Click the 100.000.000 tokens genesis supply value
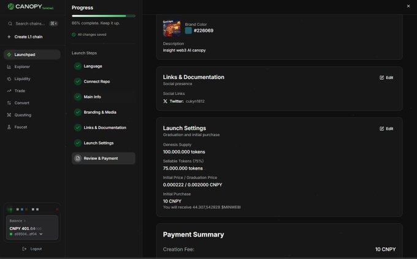The height and width of the screenshot is (259, 417). pyautogui.click(x=184, y=152)
